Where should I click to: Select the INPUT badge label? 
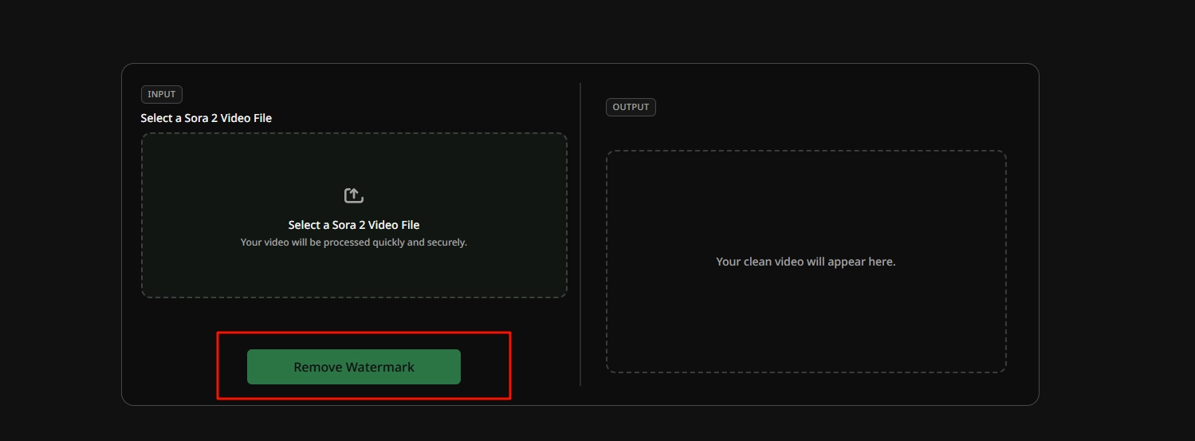click(162, 94)
